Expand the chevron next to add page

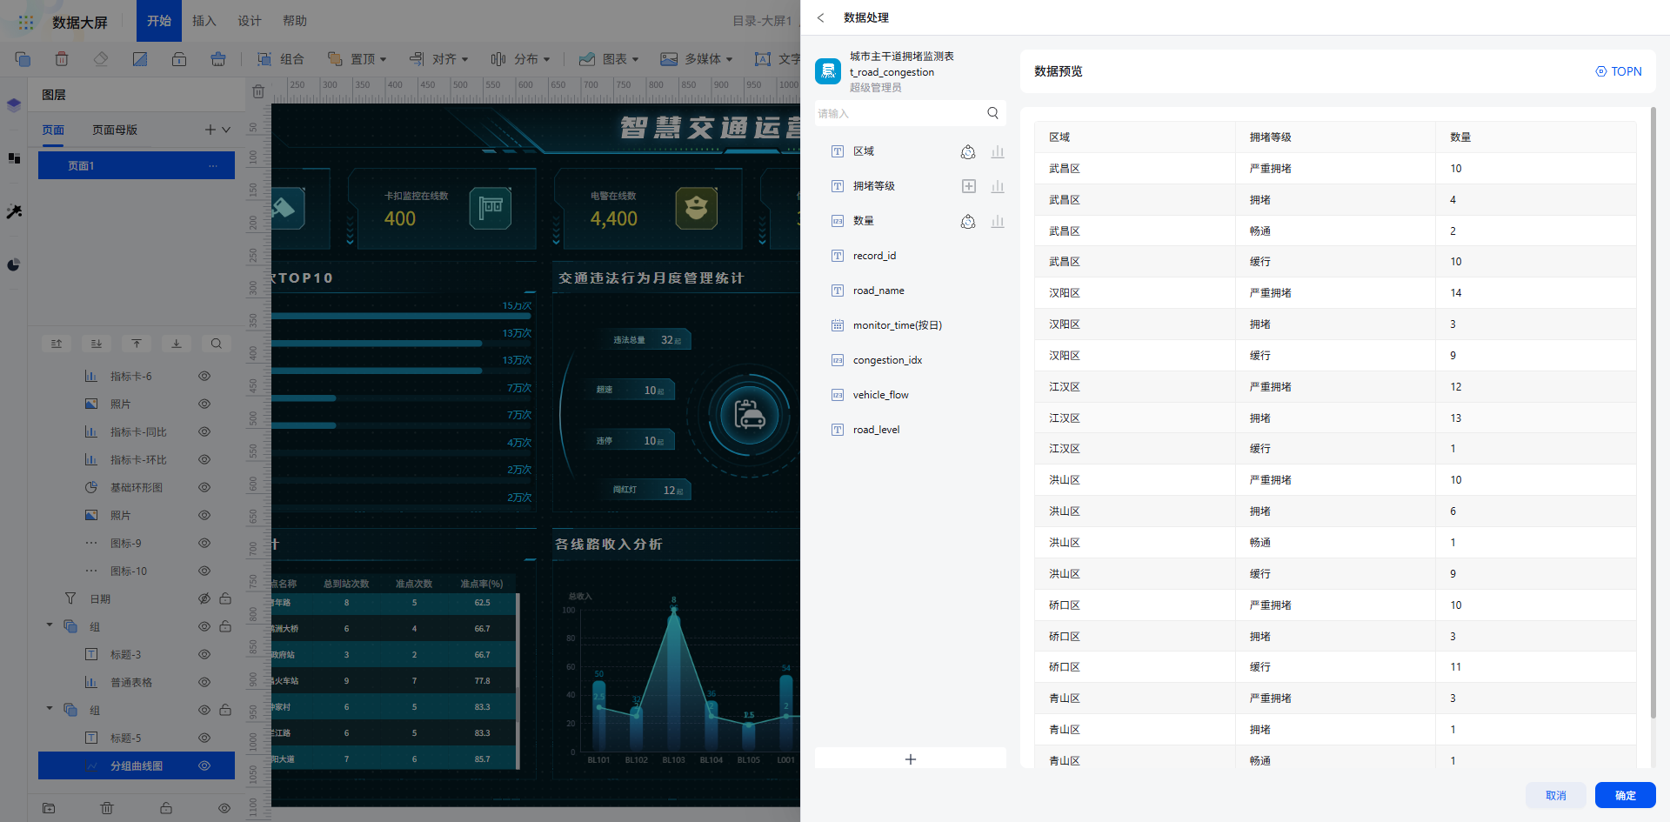point(226,130)
